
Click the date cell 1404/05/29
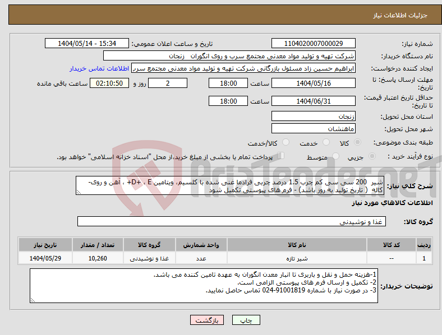45,258
